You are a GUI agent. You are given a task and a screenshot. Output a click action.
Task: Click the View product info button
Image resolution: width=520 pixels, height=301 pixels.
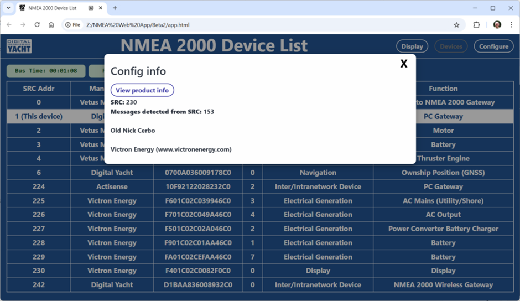click(142, 90)
